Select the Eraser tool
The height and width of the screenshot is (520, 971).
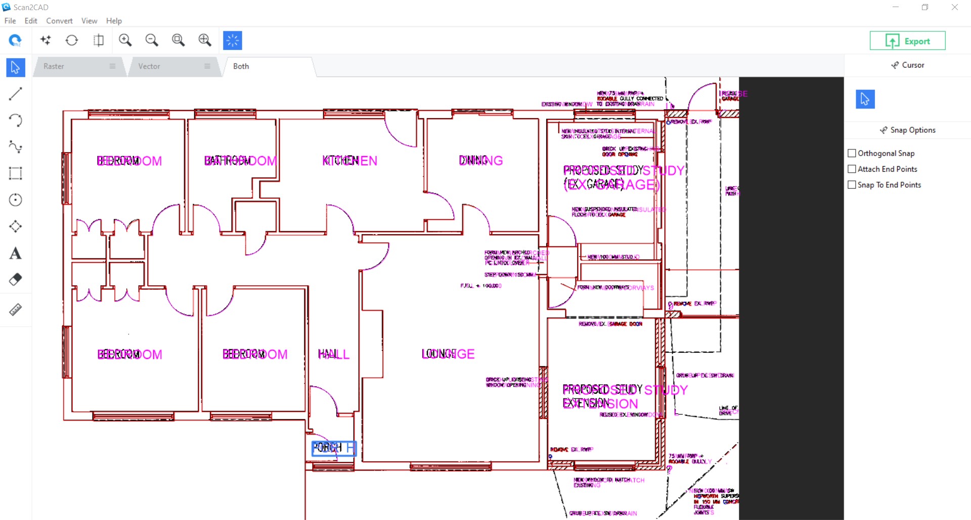pyautogui.click(x=15, y=279)
